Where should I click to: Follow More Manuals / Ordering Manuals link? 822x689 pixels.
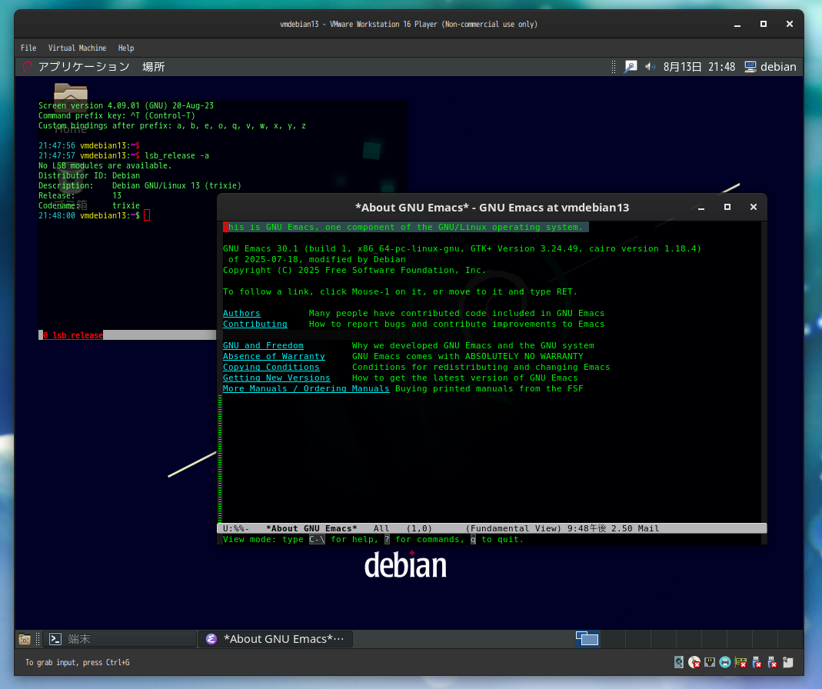coord(306,388)
